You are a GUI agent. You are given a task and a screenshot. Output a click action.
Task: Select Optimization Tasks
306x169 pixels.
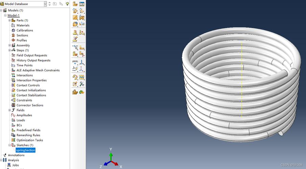click(x=30, y=140)
